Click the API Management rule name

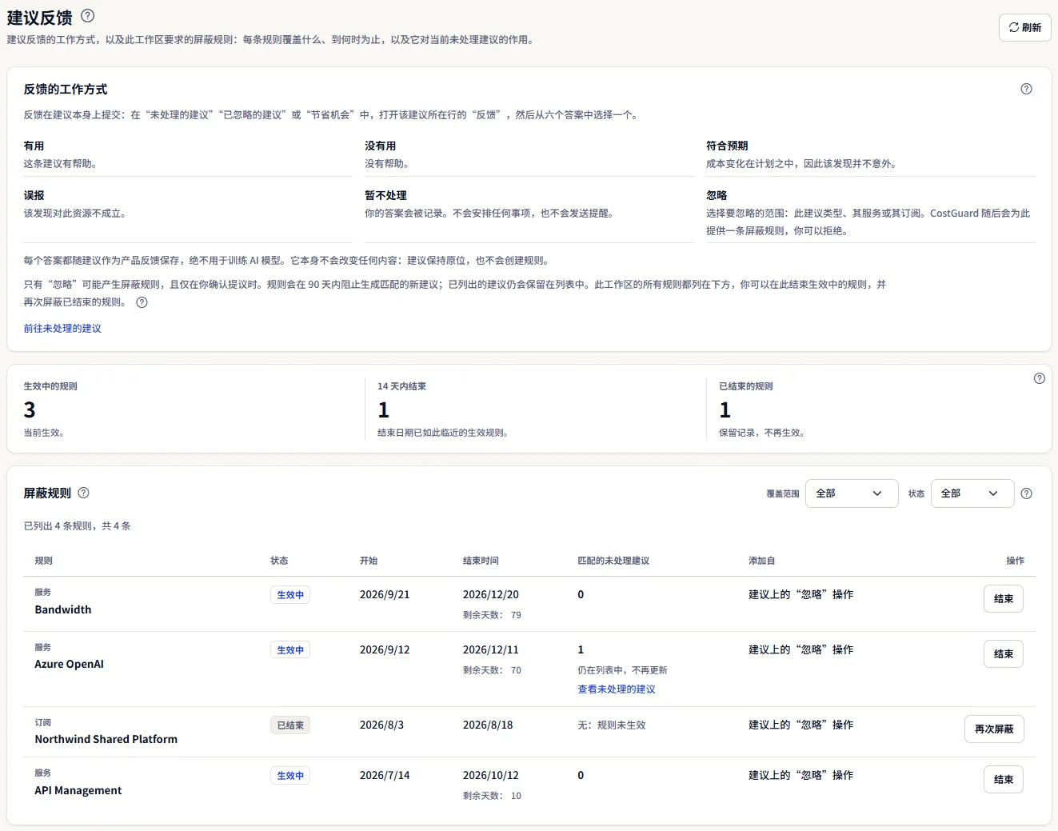tap(78, 790)
